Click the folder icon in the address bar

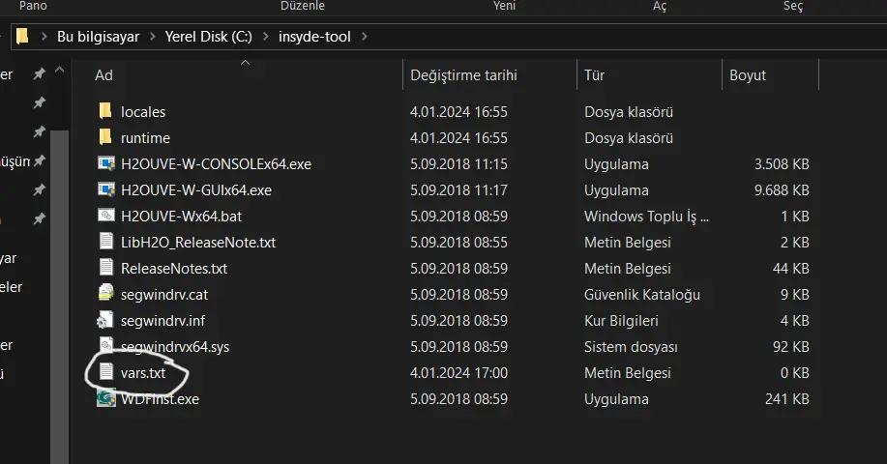[x=22, y=36]
